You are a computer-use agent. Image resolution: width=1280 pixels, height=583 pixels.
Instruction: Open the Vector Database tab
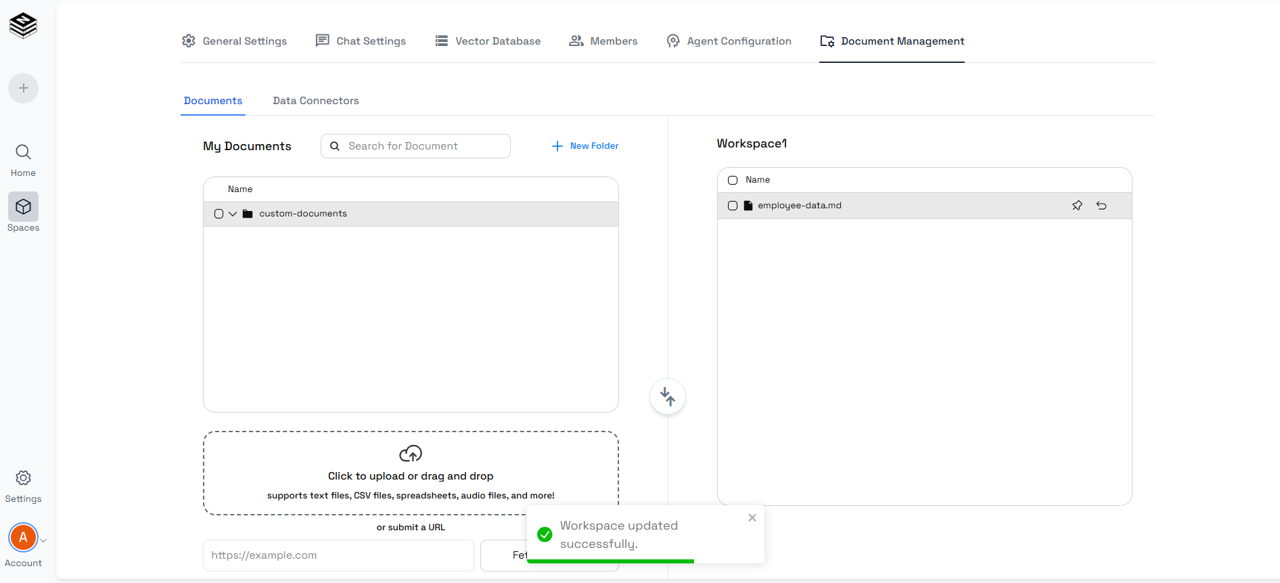488,41
